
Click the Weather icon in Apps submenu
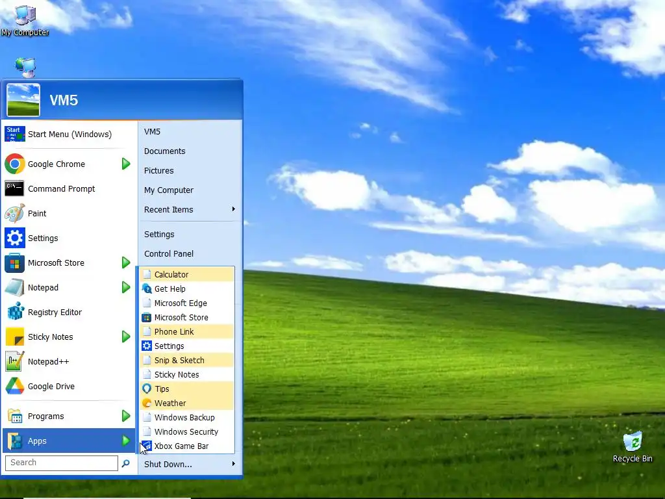[x=147, y=403]
